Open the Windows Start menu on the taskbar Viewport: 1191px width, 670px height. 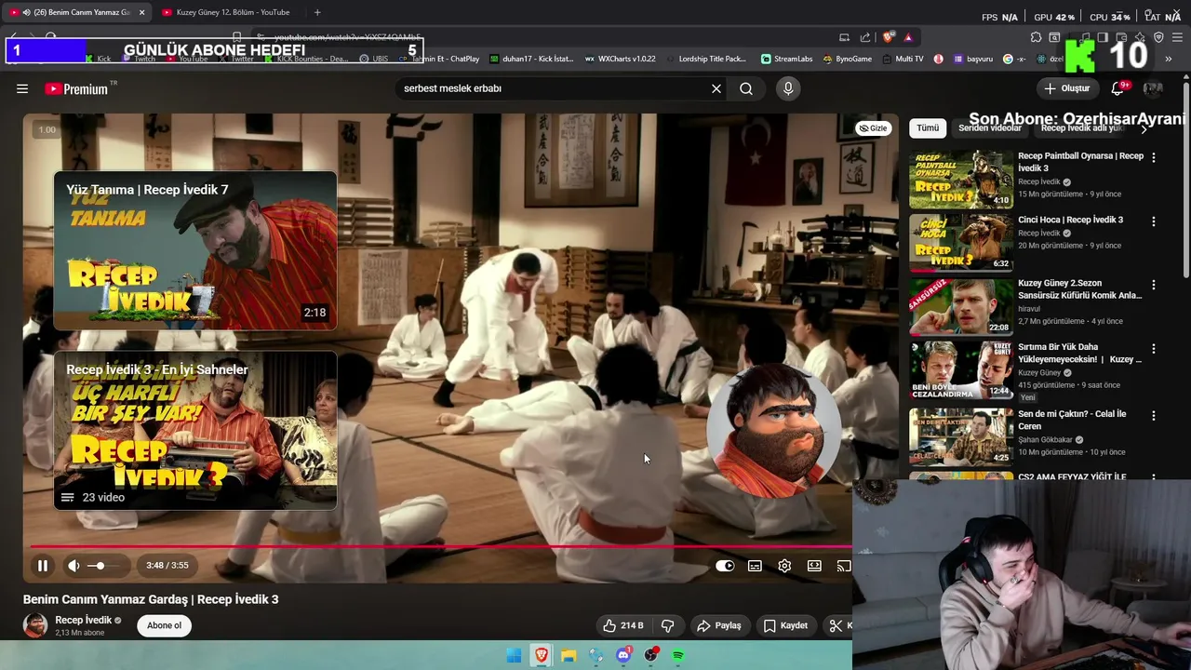[514, 656]
